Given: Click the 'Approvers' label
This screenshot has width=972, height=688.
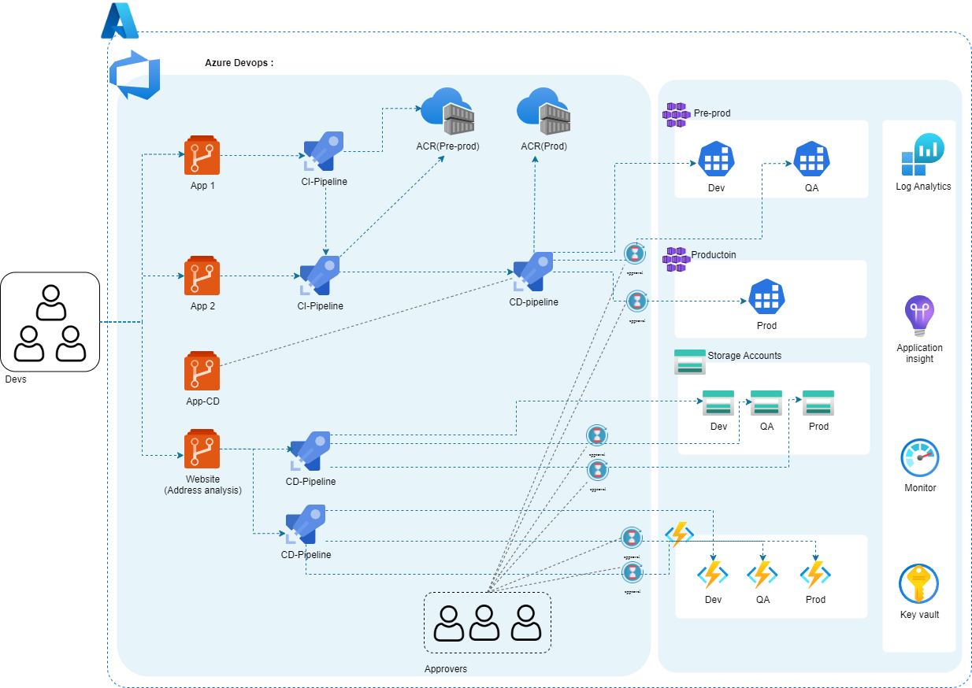Looking at the screenshot, I should [445, 669].
